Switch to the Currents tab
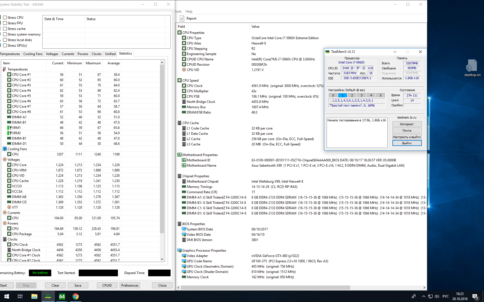 click(x=68, y=54)
